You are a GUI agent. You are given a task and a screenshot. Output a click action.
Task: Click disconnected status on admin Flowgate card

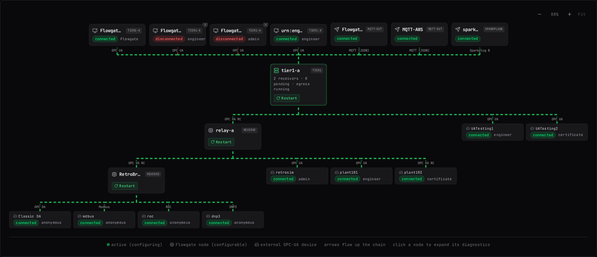pyautogui.click(x=229, y=39)
